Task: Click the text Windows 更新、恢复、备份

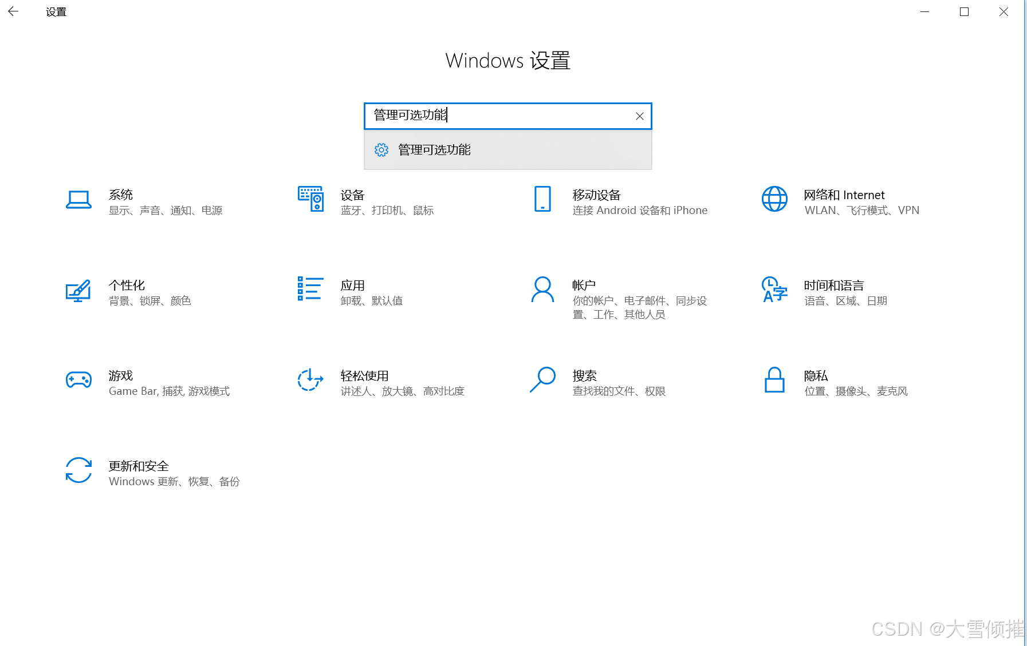Action: 174,482
